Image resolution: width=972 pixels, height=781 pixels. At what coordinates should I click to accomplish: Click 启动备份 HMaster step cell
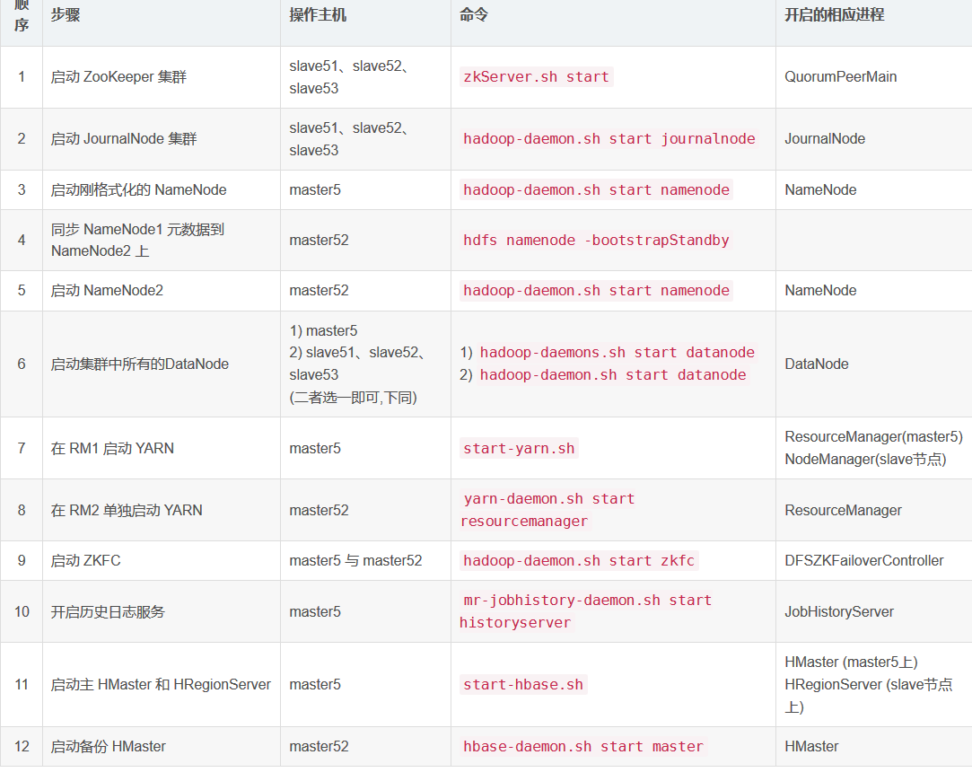tap(108, 747)
